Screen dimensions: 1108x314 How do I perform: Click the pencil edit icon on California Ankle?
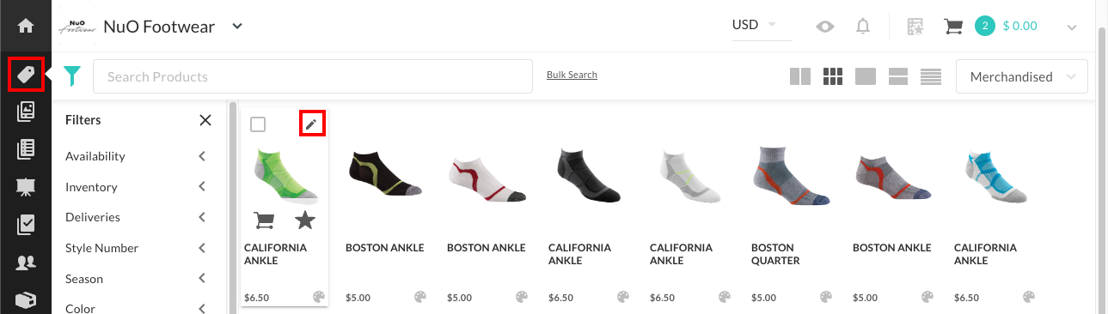pyautogui.click(x=311, y=124)
